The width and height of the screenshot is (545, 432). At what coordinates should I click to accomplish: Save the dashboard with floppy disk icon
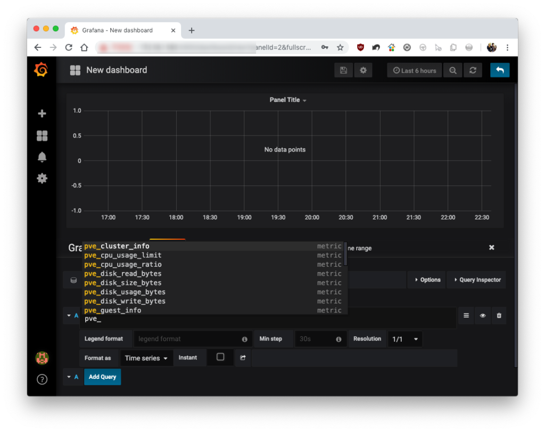click(343, 70)
